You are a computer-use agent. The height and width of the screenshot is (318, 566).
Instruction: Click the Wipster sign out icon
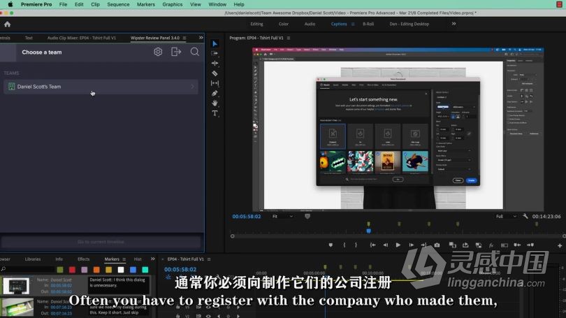tap(176, 52)
